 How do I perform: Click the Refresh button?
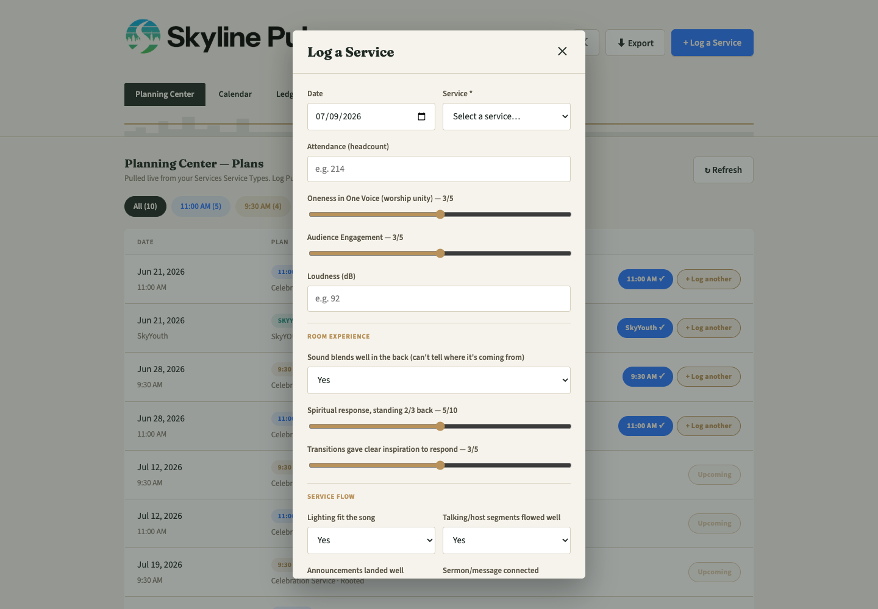coord(723,170)
